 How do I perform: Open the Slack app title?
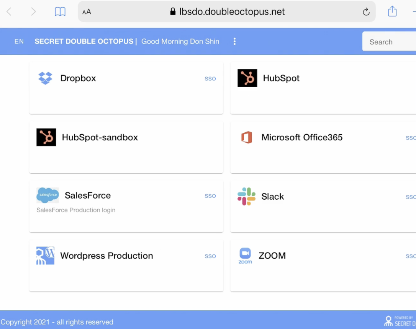tap(273, 197)
